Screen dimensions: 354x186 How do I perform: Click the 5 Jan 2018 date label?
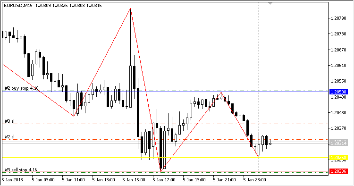pyautogui.click(x=12, y=180)
